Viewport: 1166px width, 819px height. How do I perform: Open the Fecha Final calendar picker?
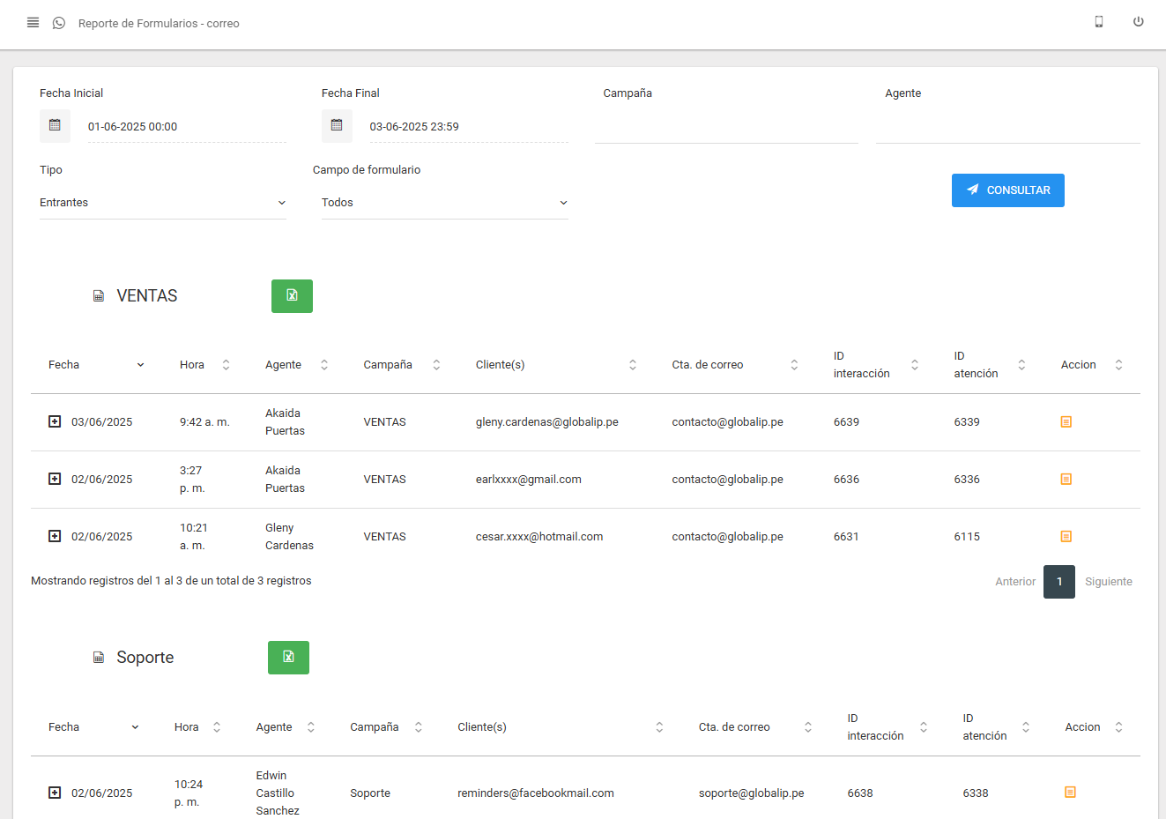coord(337,126)
